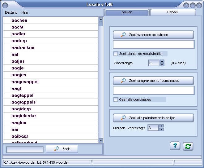
Task: Decrease Woordlengte with the down arrow
Action: pyautogui.click(x=162, y=65)
